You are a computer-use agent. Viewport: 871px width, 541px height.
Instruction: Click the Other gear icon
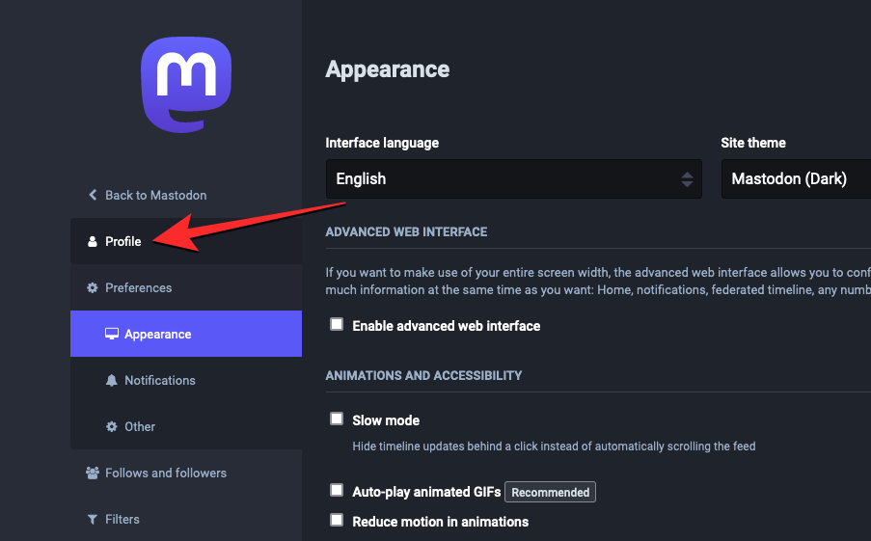(112, 427)
